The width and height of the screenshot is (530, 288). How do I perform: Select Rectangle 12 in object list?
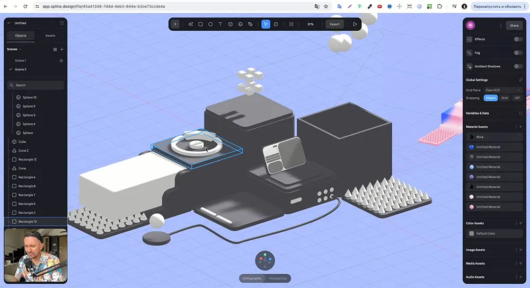pos(28,160)
